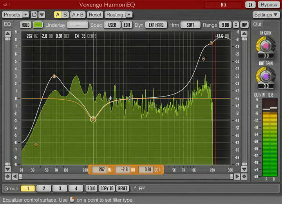282x204 pixels.
Task: Toggle the INV invert button
Action: 244,25
